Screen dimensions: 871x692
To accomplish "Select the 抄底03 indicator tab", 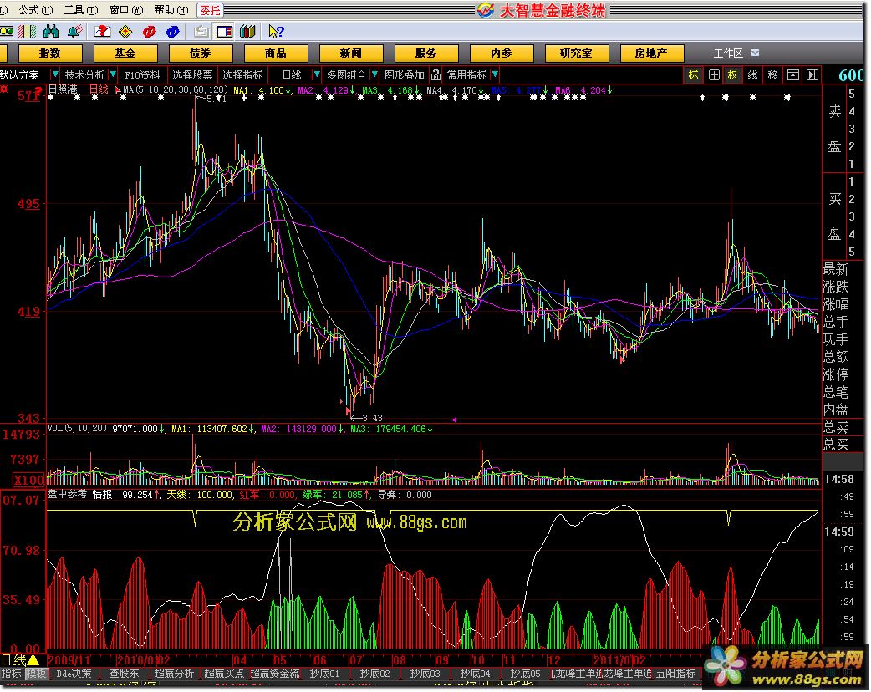I will (x=425, y=674).
